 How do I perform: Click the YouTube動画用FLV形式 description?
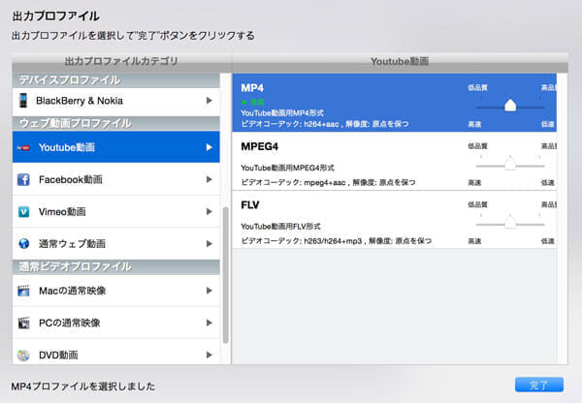pyautogui.click(x=280, y=226)
